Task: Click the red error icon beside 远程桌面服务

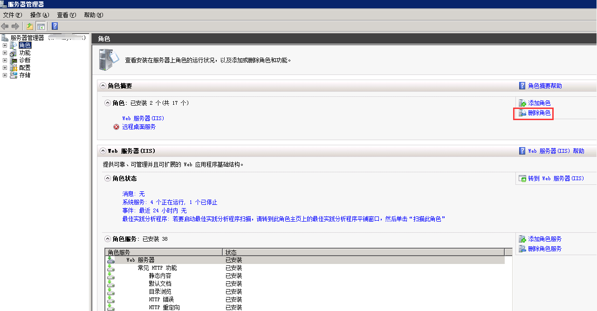Action: tap(116, 127)
